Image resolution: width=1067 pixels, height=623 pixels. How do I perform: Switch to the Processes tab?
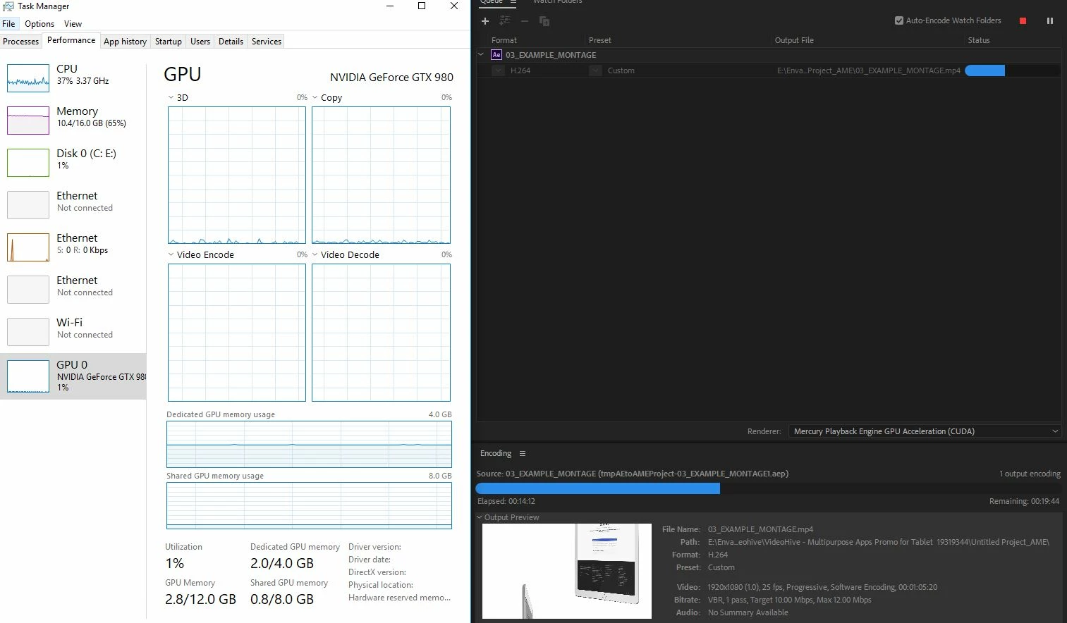click(21, 42)
